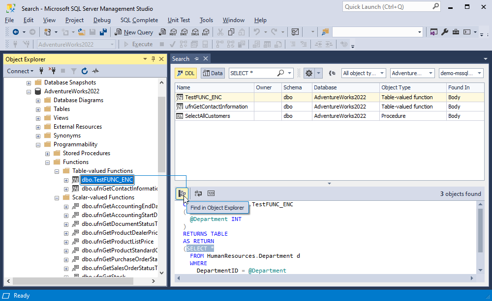Viewport: 492px width, 301px height.
Task: Click the Visual Studio style window icon
Action: pyautogui.click(x=433, y=32)
